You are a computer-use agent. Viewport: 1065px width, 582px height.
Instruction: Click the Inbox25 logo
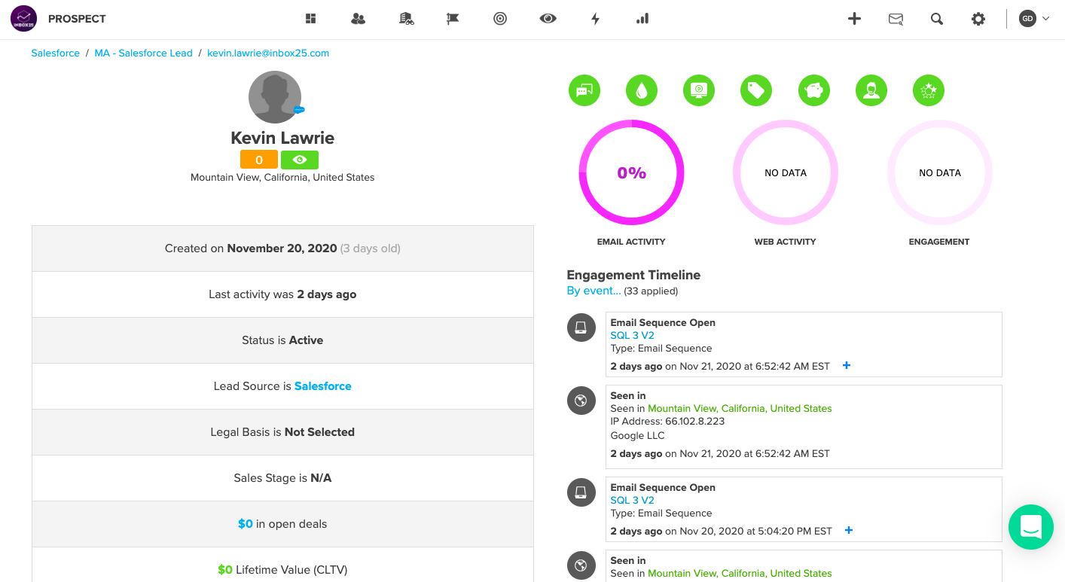tap(24, 19)
